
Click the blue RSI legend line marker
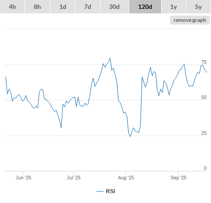pos(100,191)
